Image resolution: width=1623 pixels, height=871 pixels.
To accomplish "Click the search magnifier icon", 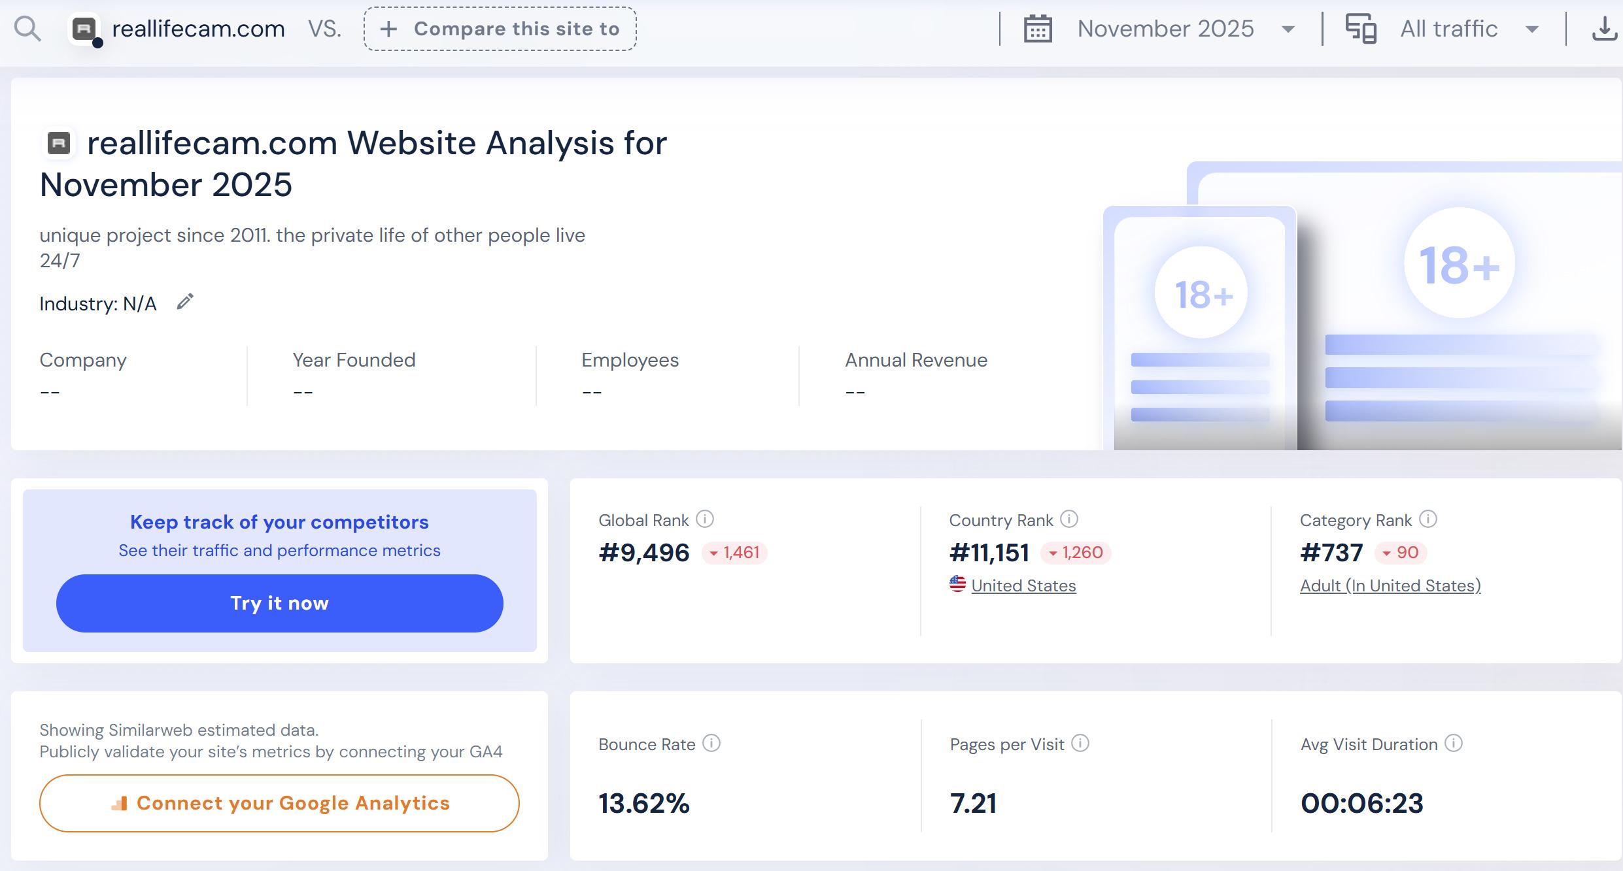I will tap(27, 29).
